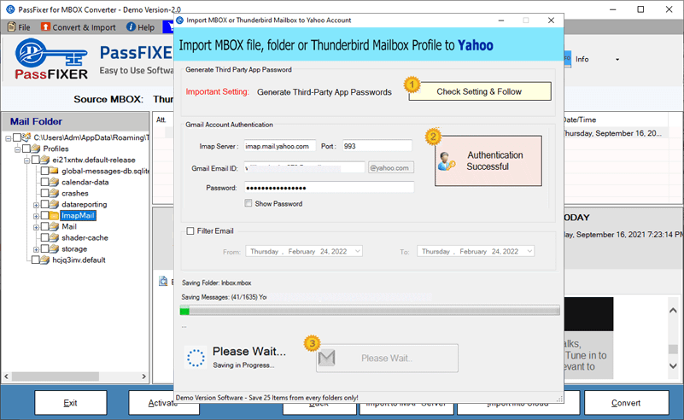Click the crashes folder icon

(54, 193)
